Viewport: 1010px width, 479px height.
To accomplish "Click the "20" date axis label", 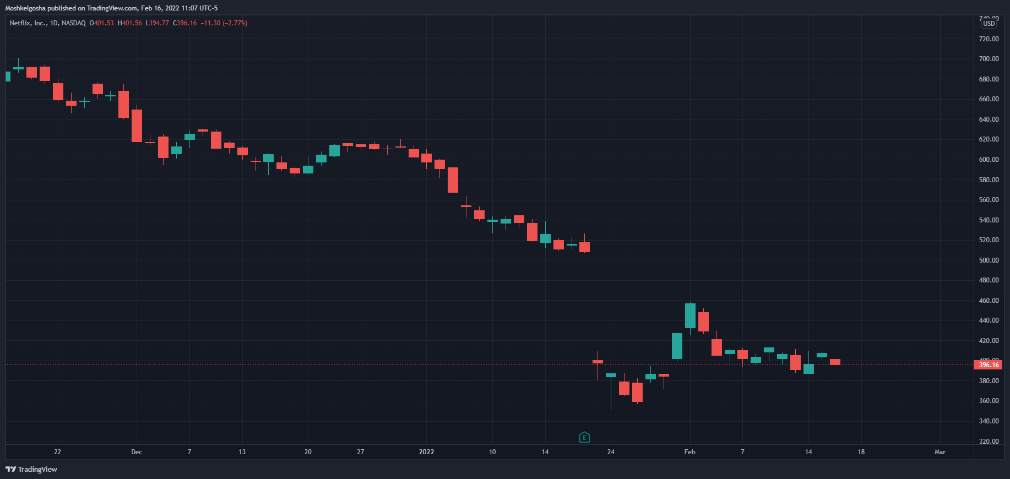I will click(x=308, y=452).
